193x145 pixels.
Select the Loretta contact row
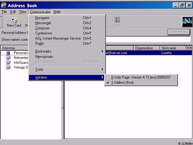(149, 53)
